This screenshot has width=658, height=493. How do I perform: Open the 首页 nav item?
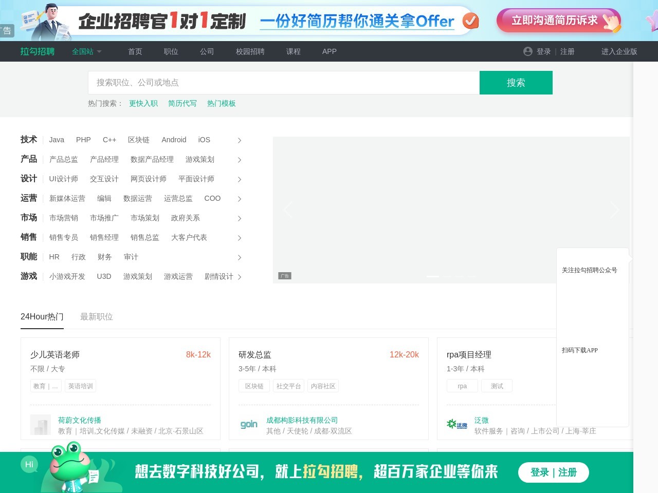[135, 51]
